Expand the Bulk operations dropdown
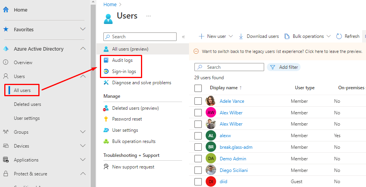The height and width of the screenshot is (187, 366). (x=328, y=36)
